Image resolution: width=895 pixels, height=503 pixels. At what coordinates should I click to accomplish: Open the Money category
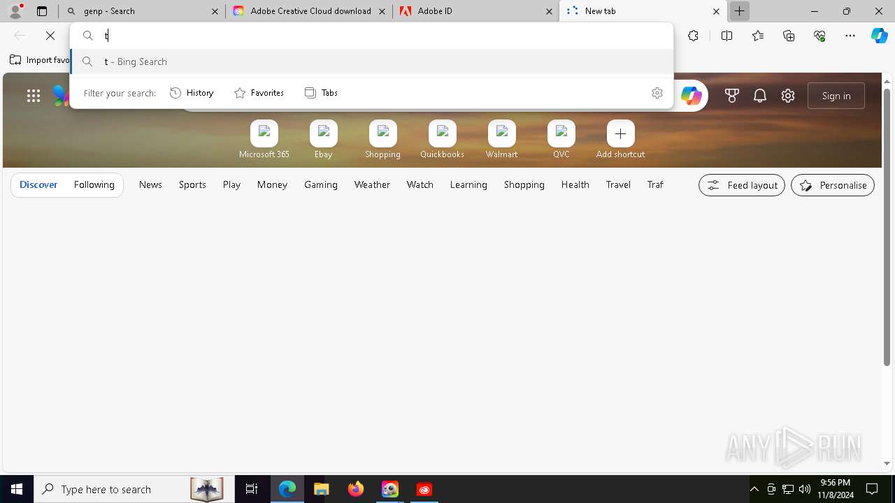(272, 184)
